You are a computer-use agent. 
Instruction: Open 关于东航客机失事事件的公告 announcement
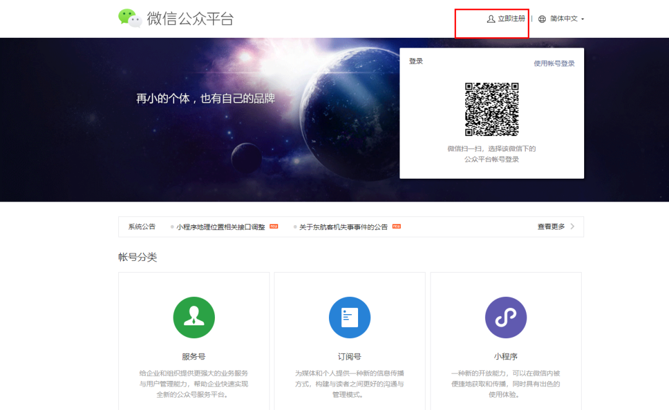[x=343, y=227]
